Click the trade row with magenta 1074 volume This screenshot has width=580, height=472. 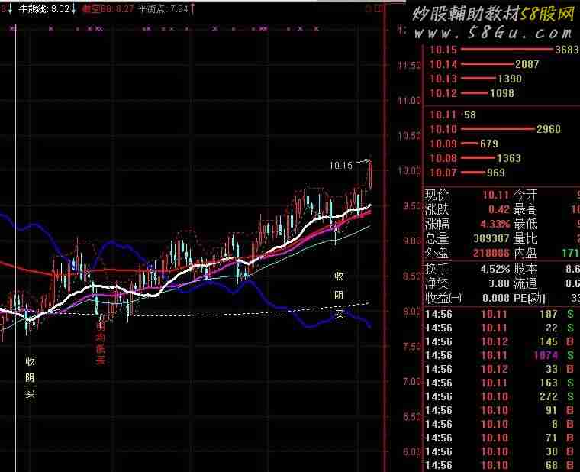(500, 355)
